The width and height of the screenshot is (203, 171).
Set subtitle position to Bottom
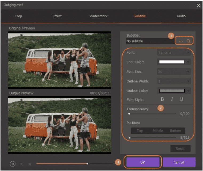click(x=176, y=131)
